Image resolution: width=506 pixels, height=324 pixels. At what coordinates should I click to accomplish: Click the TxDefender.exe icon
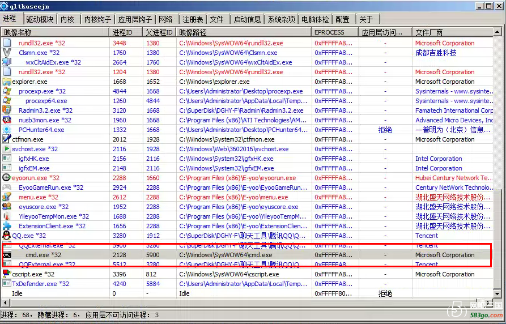pos(7,284)
